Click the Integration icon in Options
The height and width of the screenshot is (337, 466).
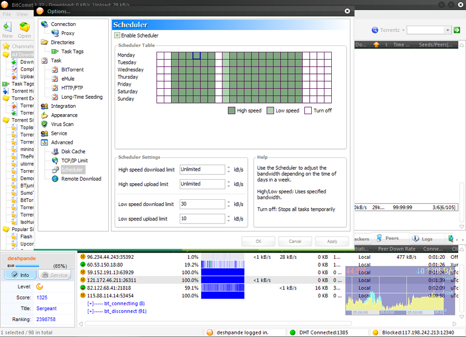coord(44,106)
